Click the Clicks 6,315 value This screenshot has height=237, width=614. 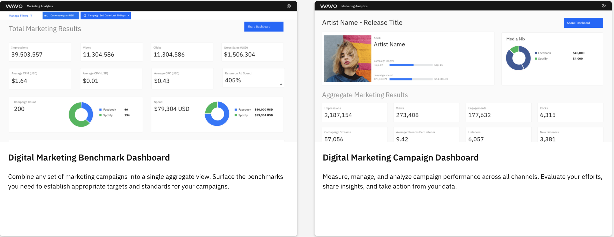[548, 115]
